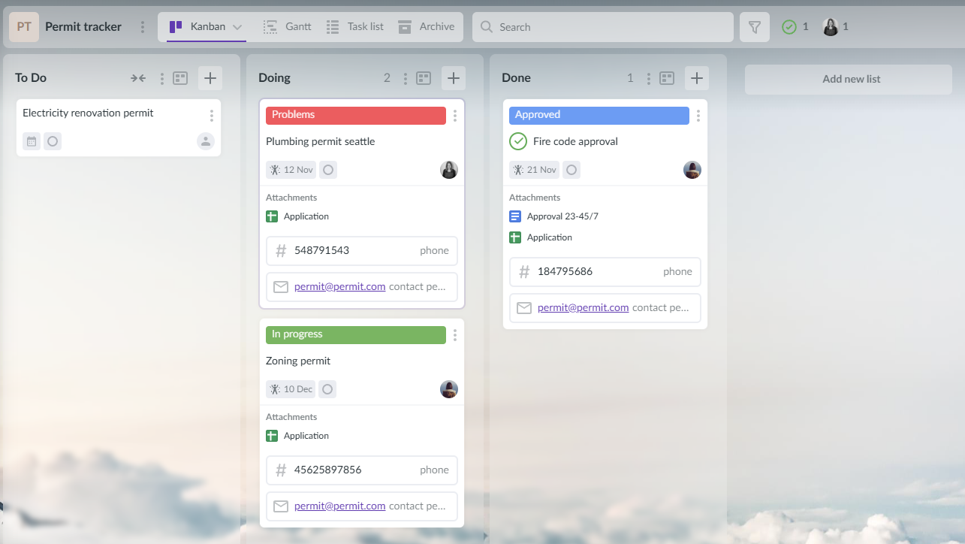Open permit@permit.com link on Fire code card

[x=583, y=307]
